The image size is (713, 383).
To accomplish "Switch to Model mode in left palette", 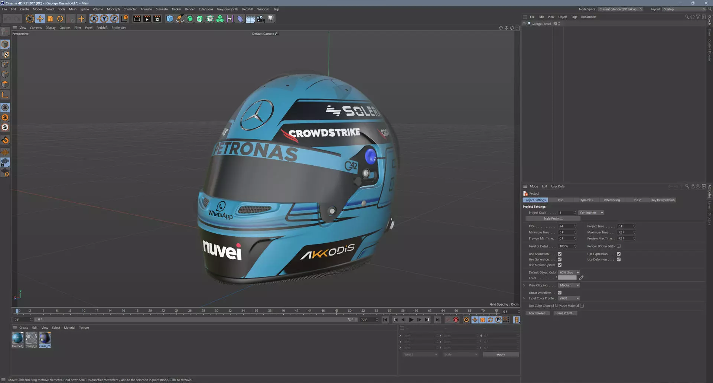I will (5, 44).
